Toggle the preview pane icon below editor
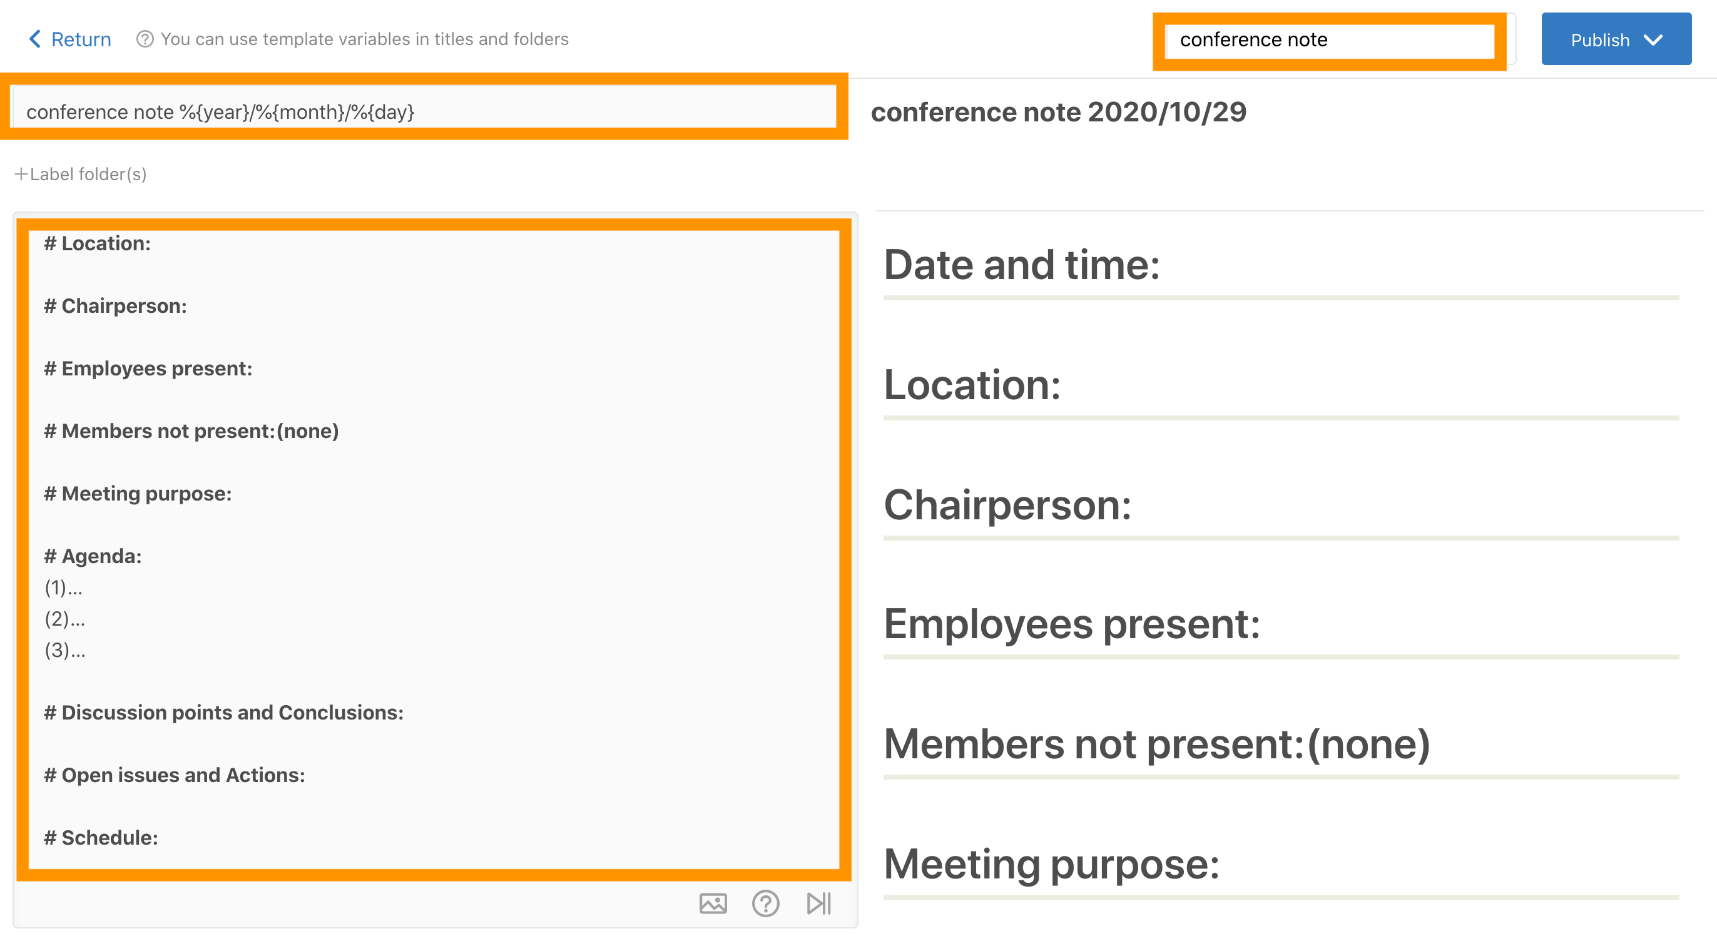The image size is (1717, 941). pyautogui.click(x=818, y=903)
